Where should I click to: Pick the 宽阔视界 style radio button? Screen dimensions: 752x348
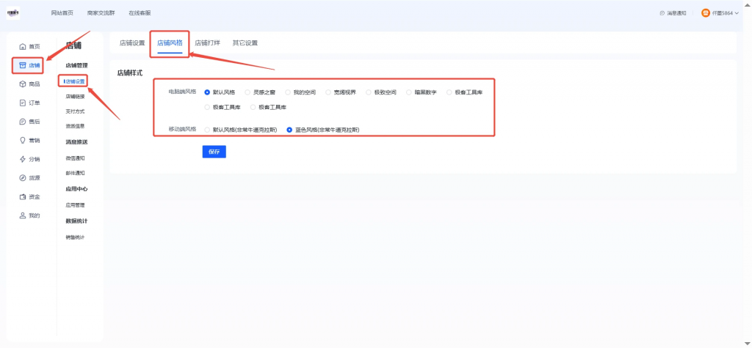pos(328,92)
